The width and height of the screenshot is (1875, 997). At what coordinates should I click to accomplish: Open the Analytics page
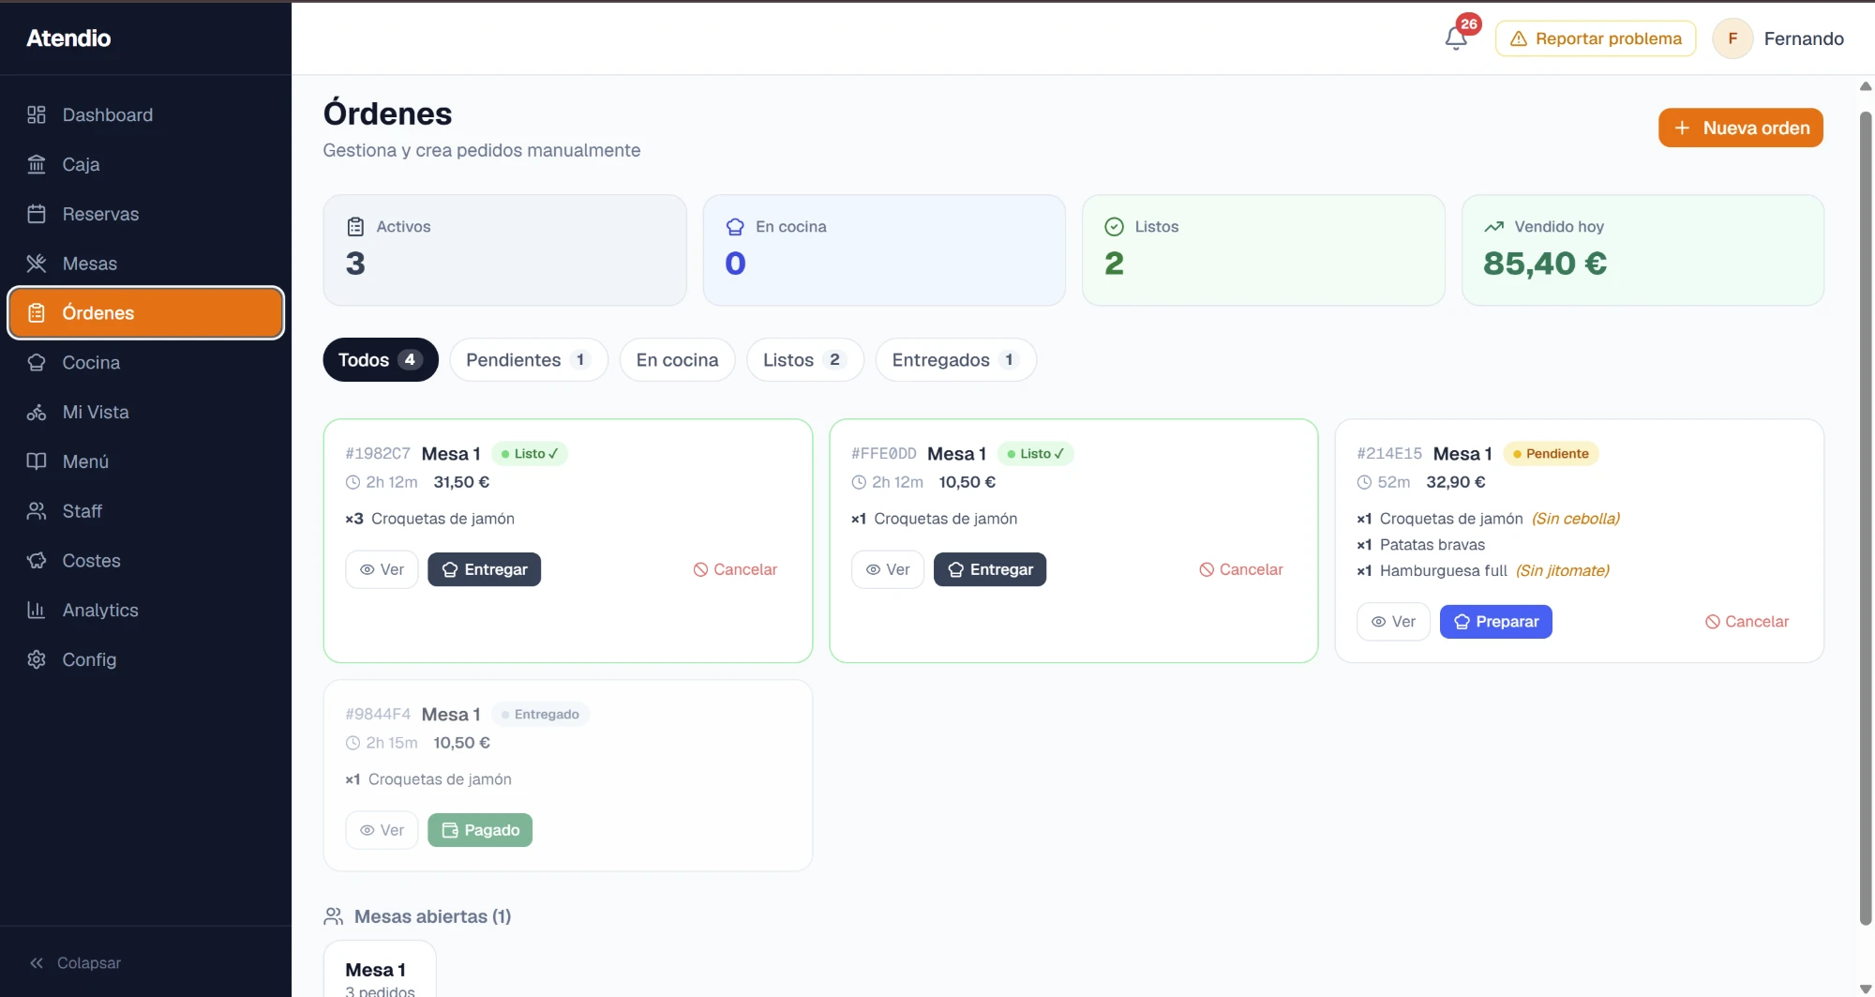click(x=145, y=610)
